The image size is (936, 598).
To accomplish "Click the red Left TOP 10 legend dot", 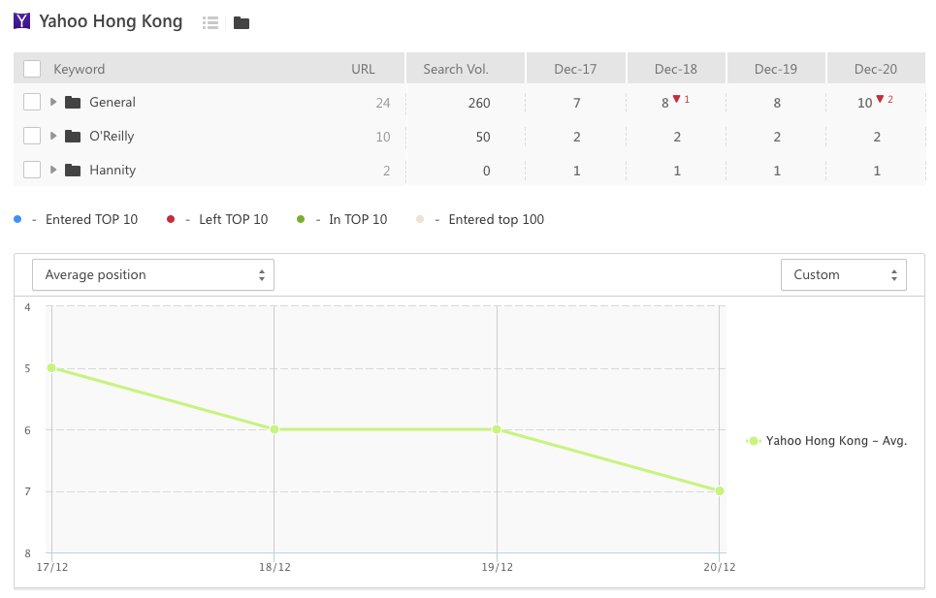I will click(171, 219).
